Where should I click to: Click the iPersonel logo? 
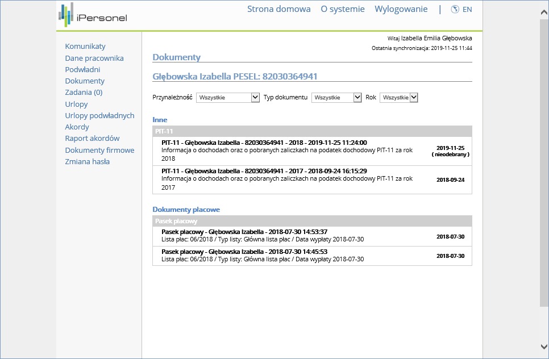click(x=93, y=15)
